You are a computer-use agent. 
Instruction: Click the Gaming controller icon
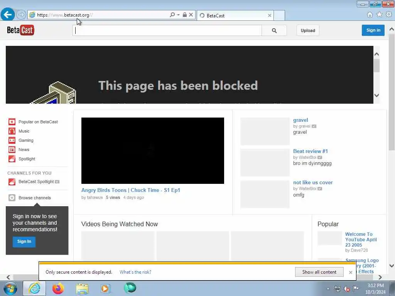[x=12, y=140]
